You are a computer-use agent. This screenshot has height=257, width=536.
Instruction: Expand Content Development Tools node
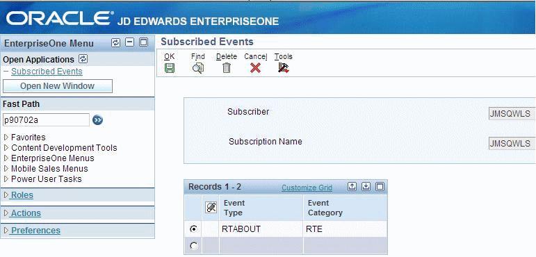coord(6,148)
